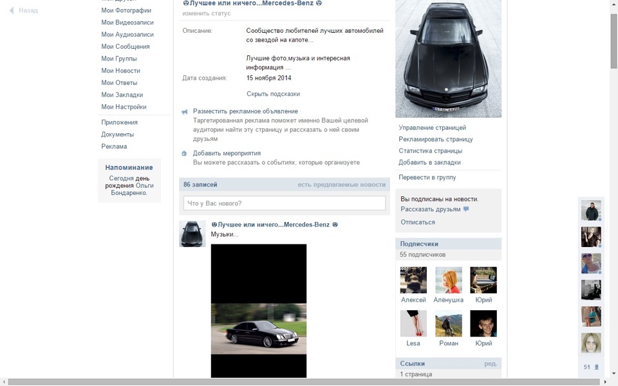This screenshot has width=618, height=386.
Task: Click the 86 записей wall header
Action: point(200,185)
